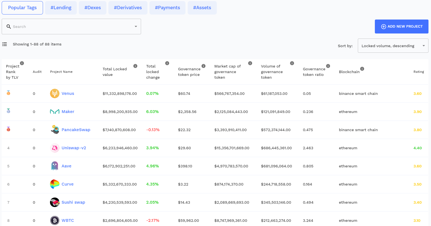Select the #Lending tag

click(x=61, y=8)
